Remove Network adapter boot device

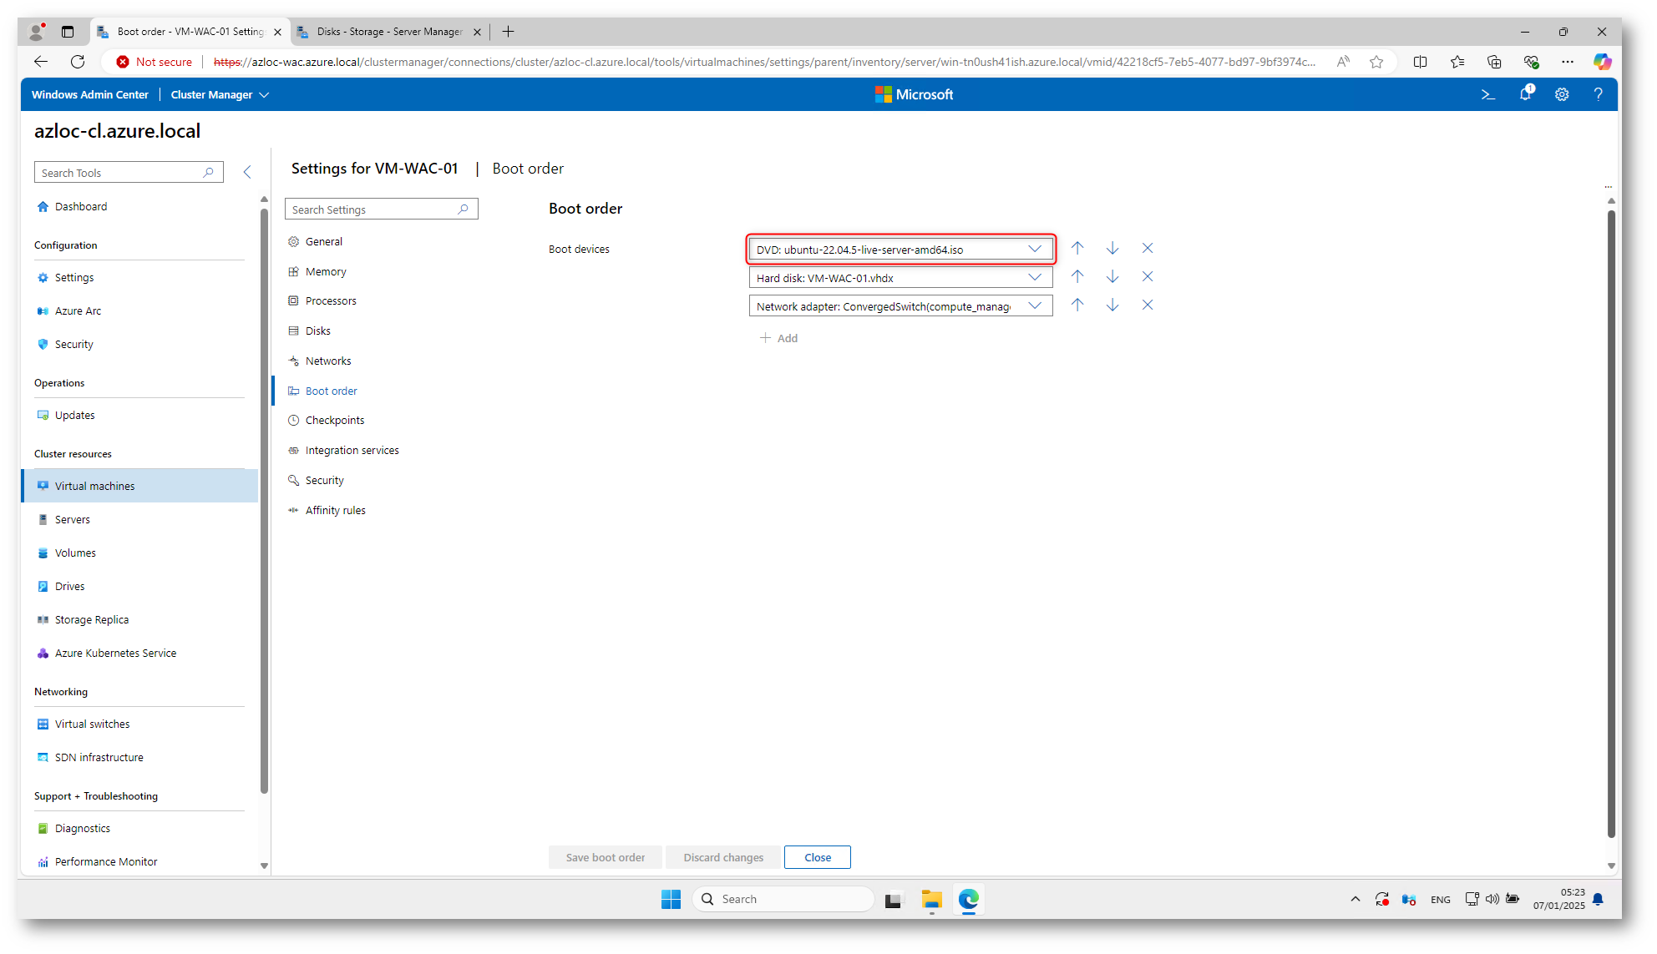(1148, 305)
